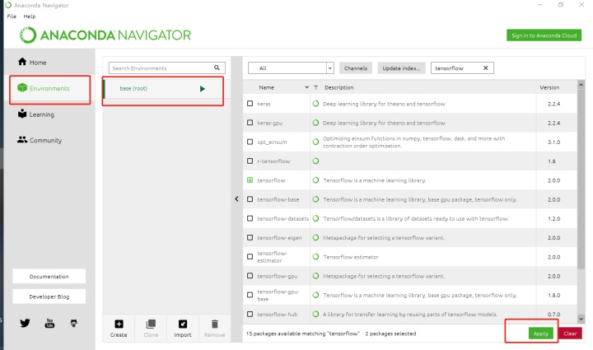
Task: Import an environment
Action: coord(183,328)
